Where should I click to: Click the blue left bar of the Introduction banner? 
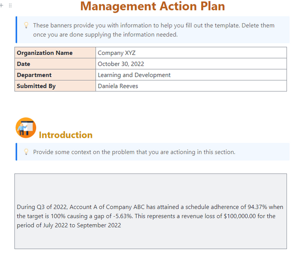click(17, 152)
